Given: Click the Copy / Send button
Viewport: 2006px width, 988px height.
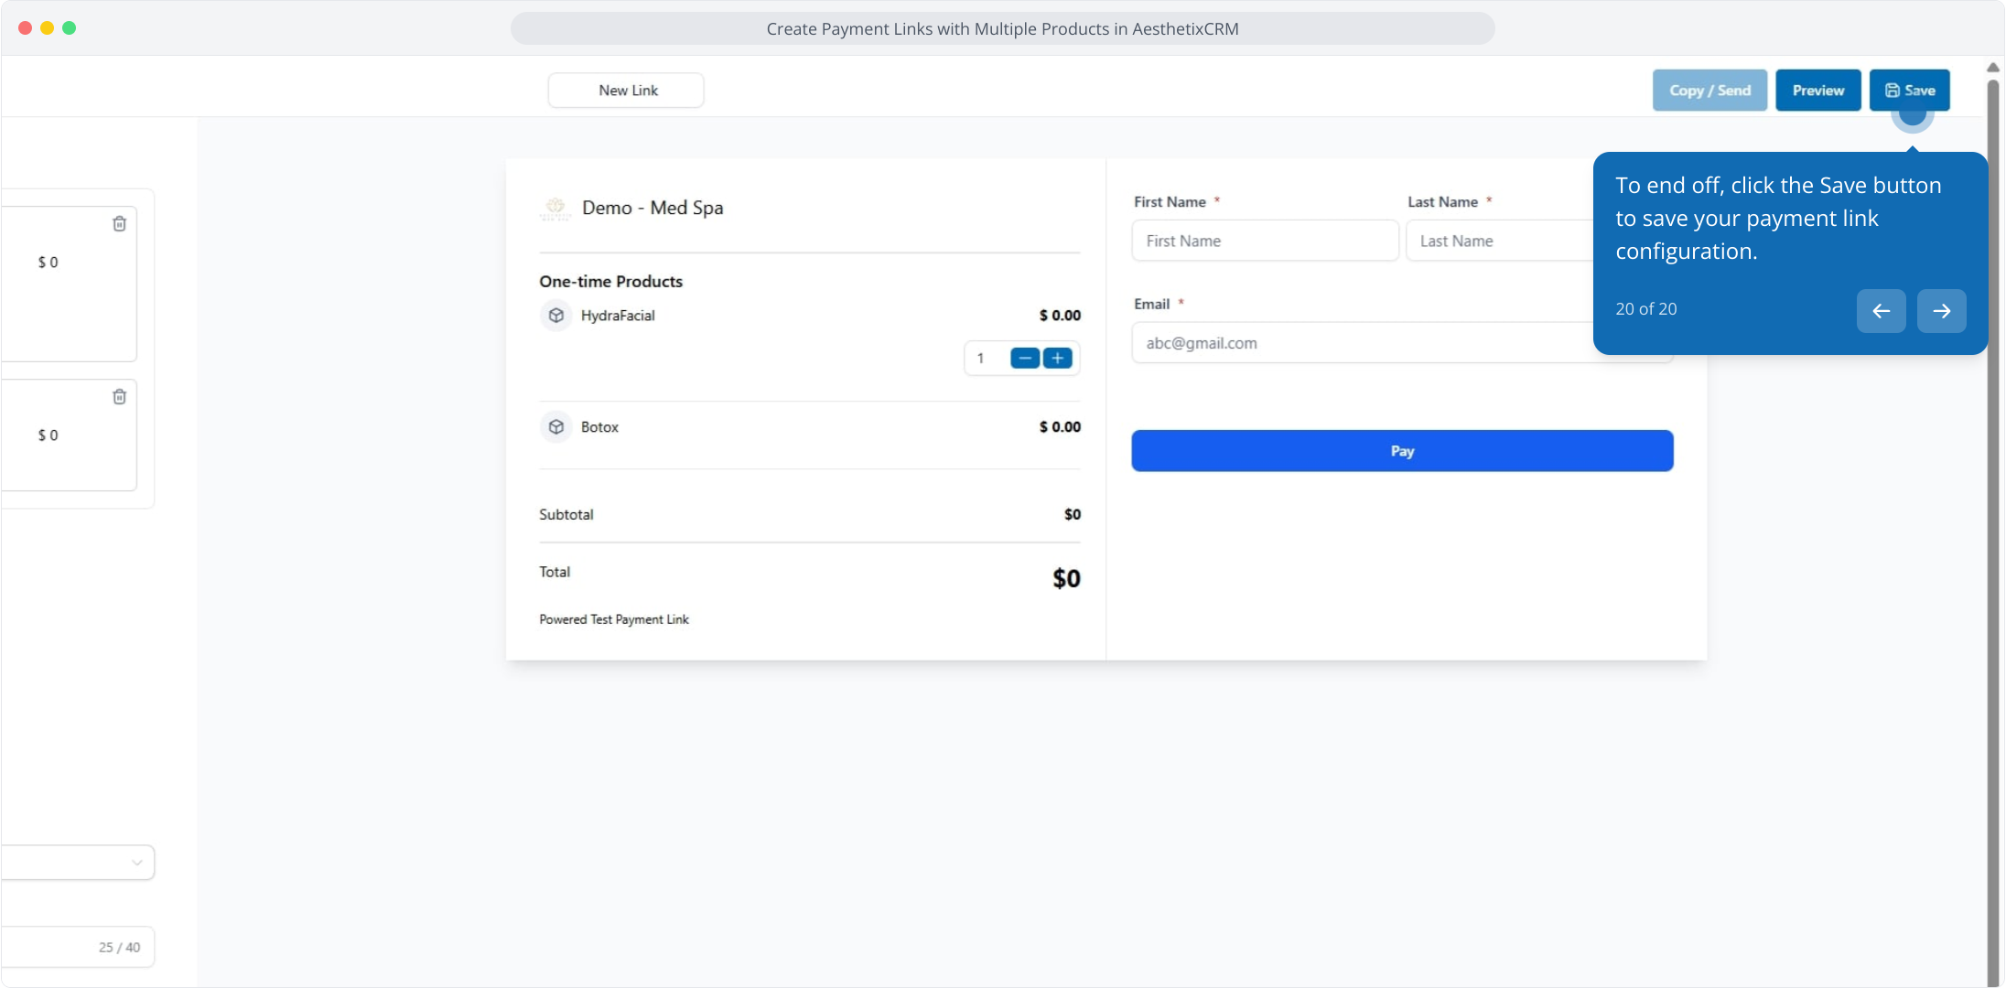Looking at the screenshot, I should point(1709,91).
